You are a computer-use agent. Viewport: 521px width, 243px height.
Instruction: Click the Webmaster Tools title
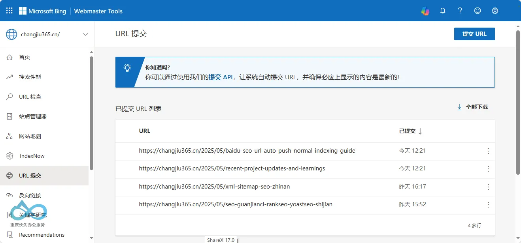pos(98,11)
